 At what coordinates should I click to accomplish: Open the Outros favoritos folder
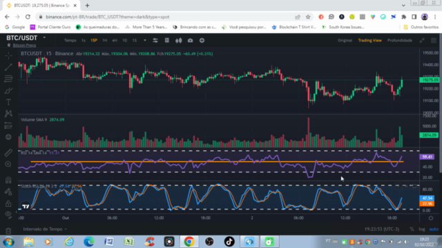tap(421, 28)
